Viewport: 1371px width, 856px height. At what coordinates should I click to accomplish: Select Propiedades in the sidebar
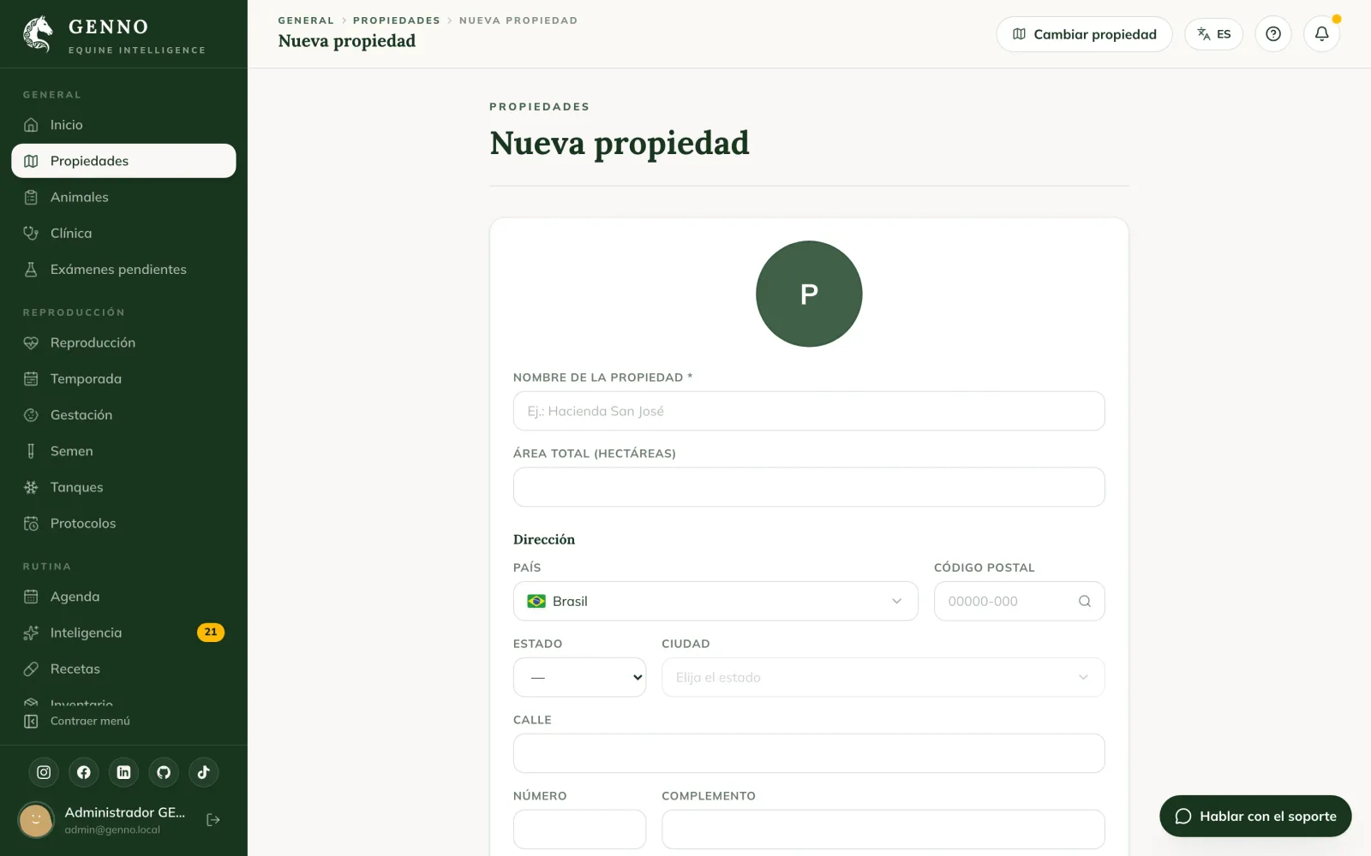point(123,161)
